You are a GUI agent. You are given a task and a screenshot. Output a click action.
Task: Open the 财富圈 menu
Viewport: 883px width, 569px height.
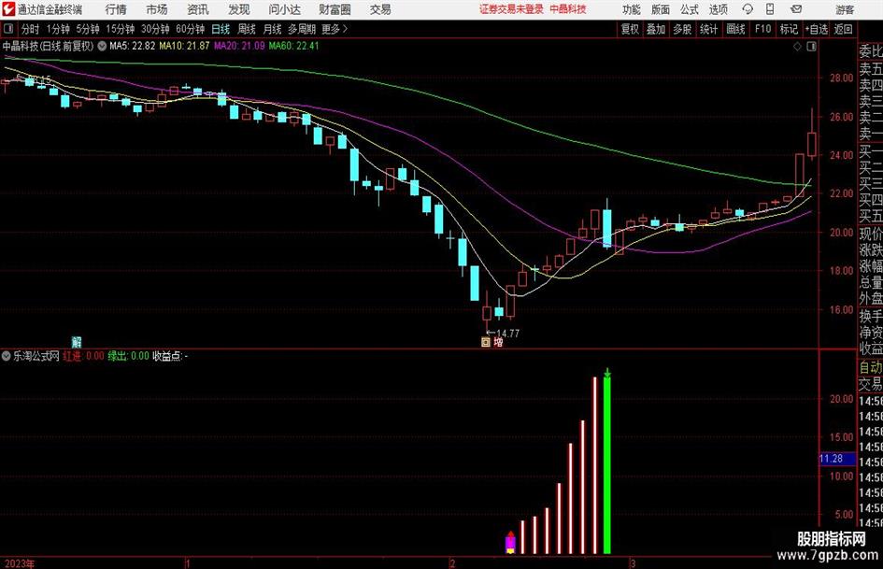[x=335, y=9]
